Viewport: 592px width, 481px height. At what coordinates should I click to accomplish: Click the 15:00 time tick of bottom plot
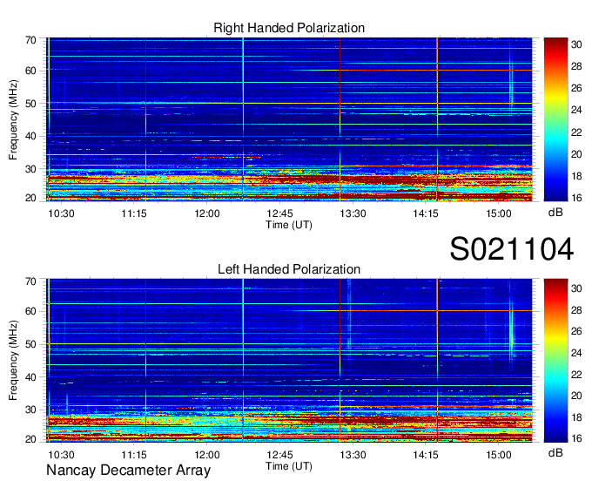[x=498, y=455]
